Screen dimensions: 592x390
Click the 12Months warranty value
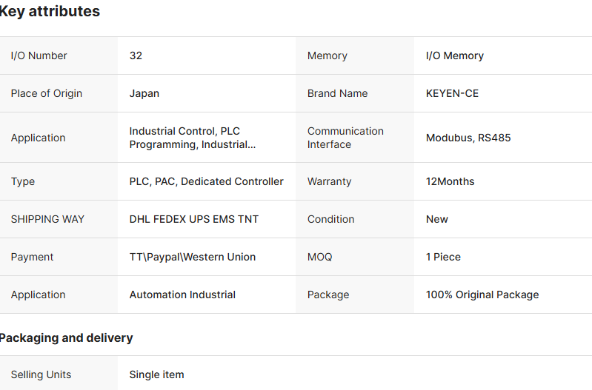(x=450, y=181)
